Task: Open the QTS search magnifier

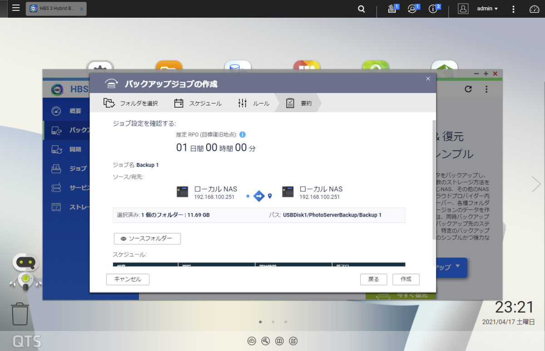Action: (361, 9)
